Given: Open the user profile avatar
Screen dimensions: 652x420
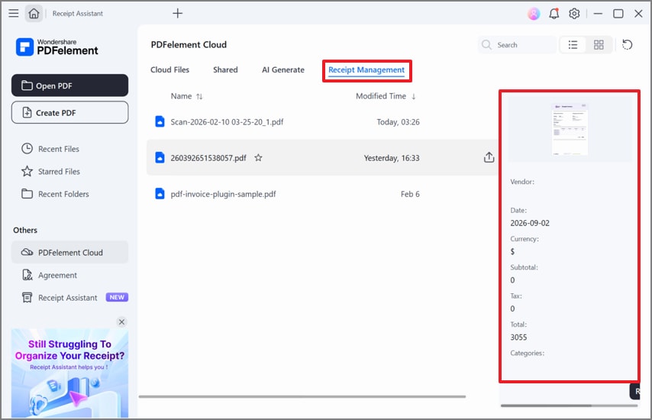Looking at the screenshot, I should 534,14.
